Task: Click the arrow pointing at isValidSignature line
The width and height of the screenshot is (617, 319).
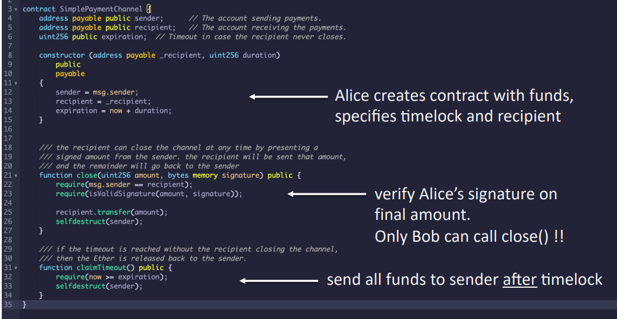Action: (327, 194)
